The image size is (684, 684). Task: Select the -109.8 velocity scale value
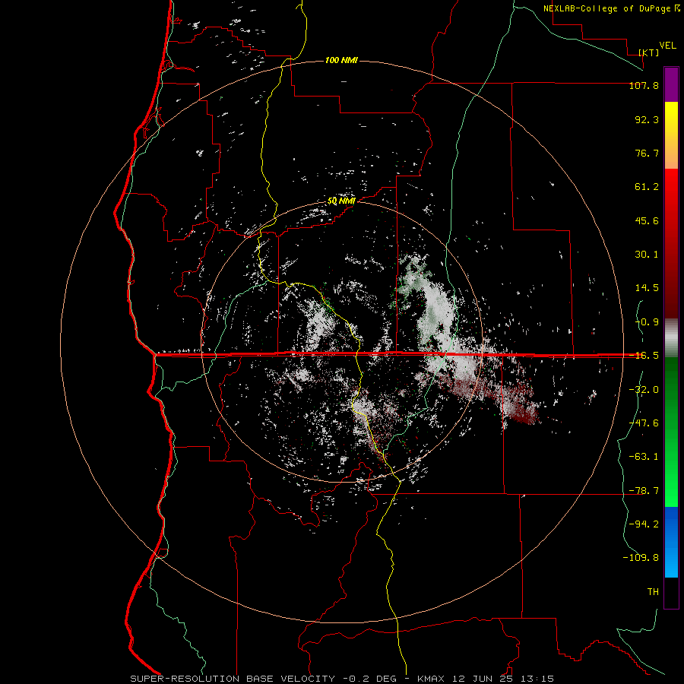click(641, 558)
